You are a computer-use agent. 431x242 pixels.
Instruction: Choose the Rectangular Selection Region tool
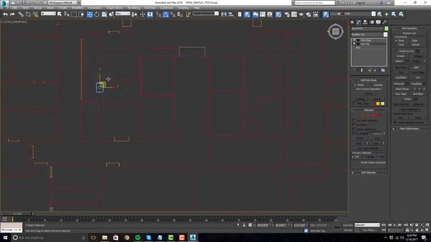point(74,14)
